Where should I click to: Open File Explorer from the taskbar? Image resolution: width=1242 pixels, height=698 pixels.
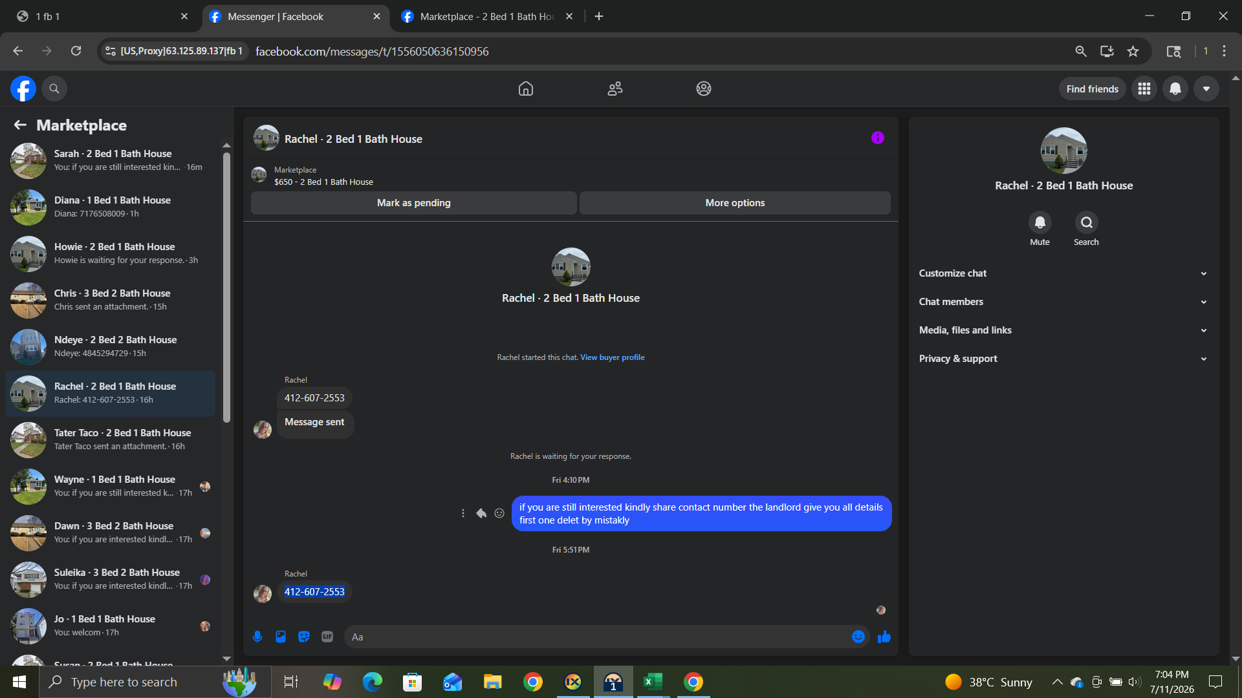(x=492, y=682)
